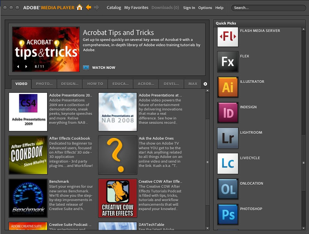Reveal more category tabs with arrow

205,84
